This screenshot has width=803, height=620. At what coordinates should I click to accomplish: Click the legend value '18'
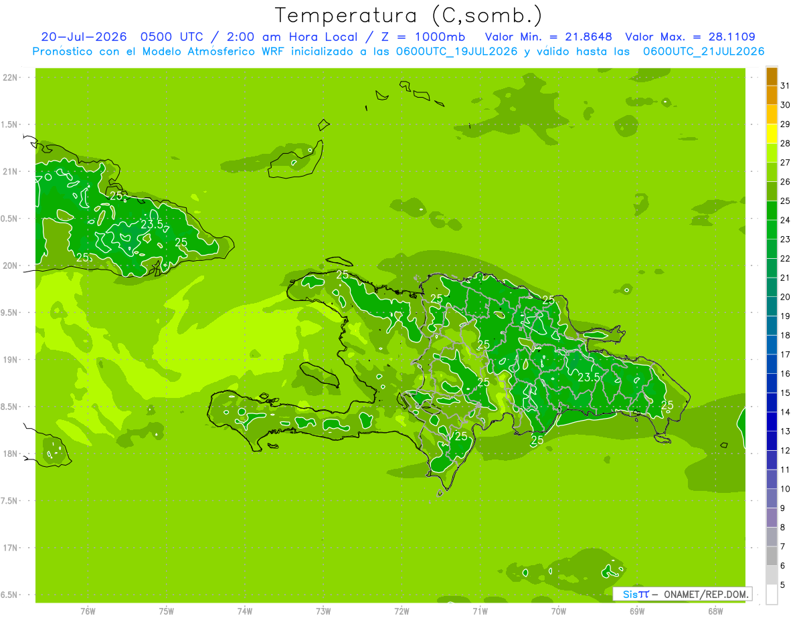(786, 335)
